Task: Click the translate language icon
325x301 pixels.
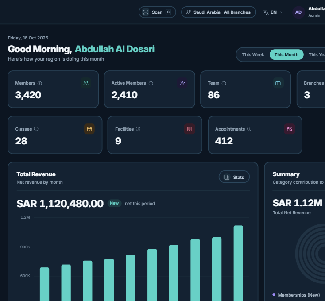Action: click(266, 12)
